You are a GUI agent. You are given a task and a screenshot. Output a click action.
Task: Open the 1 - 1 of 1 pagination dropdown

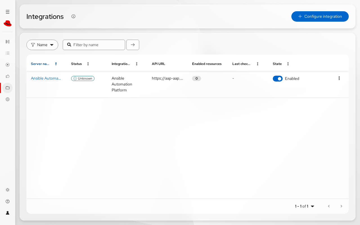(x=305, y=206)
